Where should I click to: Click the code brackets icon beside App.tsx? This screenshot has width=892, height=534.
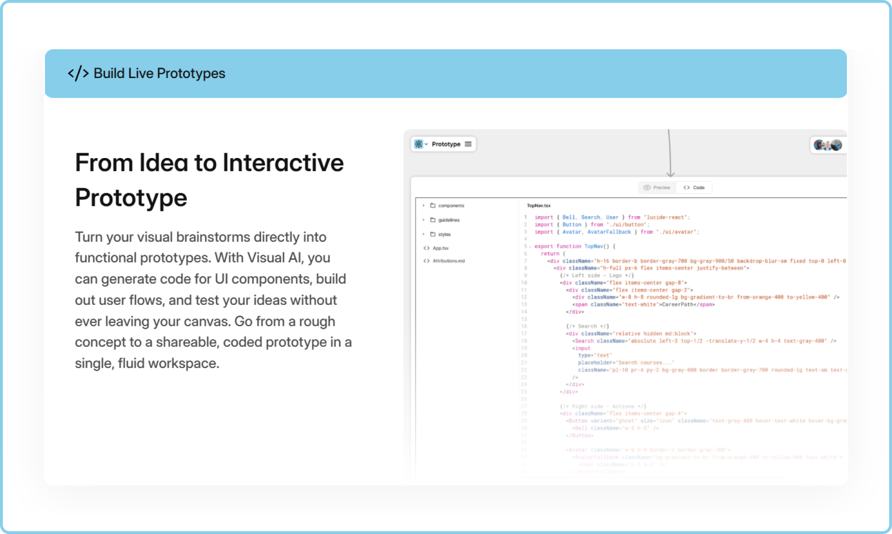(426, 248)
